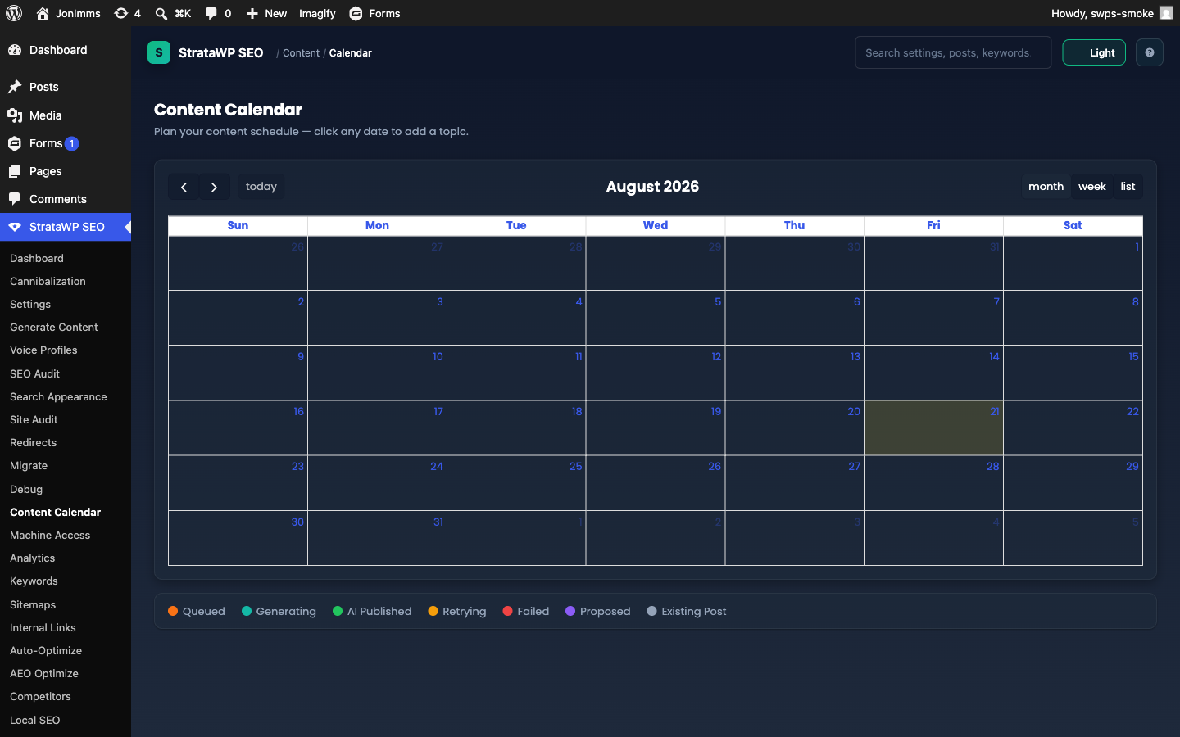This screenshot has width=1180, height=737.
Task: Switch calendar to month view
Action: click(1046, 187)
